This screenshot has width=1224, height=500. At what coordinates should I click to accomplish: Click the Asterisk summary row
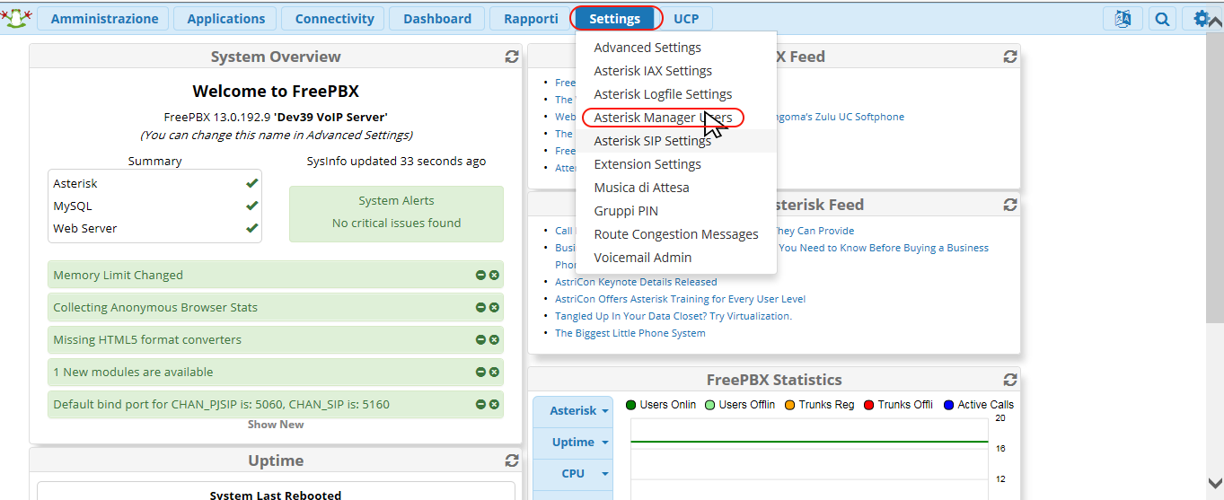click(x=154, y=183)
